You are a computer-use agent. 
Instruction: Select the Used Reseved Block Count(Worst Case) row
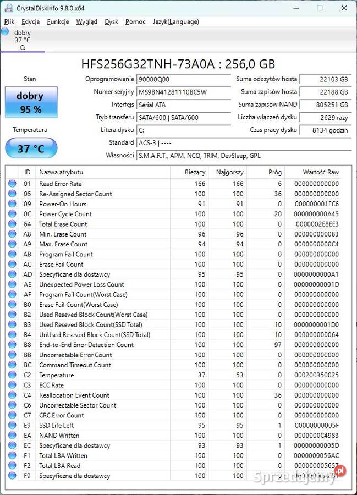174,315
